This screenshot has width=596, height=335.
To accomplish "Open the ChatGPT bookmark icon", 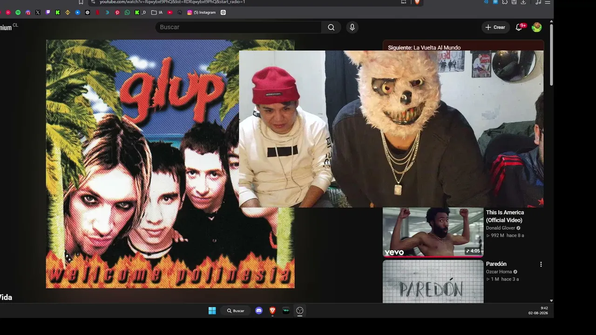I will pyautogui.click(x=223, y=13).
